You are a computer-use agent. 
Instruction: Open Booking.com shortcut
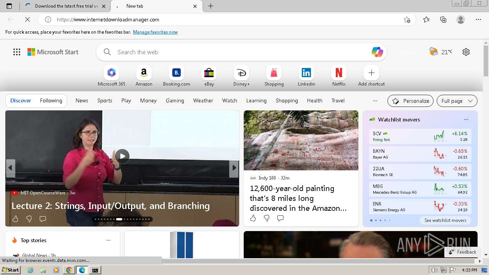coord(176,76)
